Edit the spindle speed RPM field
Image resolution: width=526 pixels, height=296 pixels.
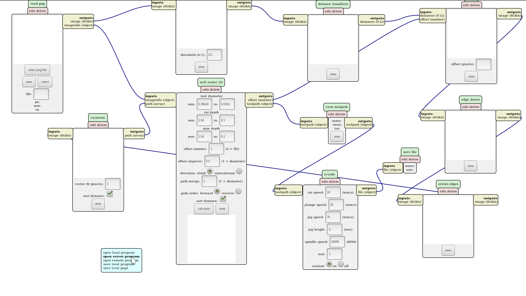pyautogui.click(x=337, y=242)
